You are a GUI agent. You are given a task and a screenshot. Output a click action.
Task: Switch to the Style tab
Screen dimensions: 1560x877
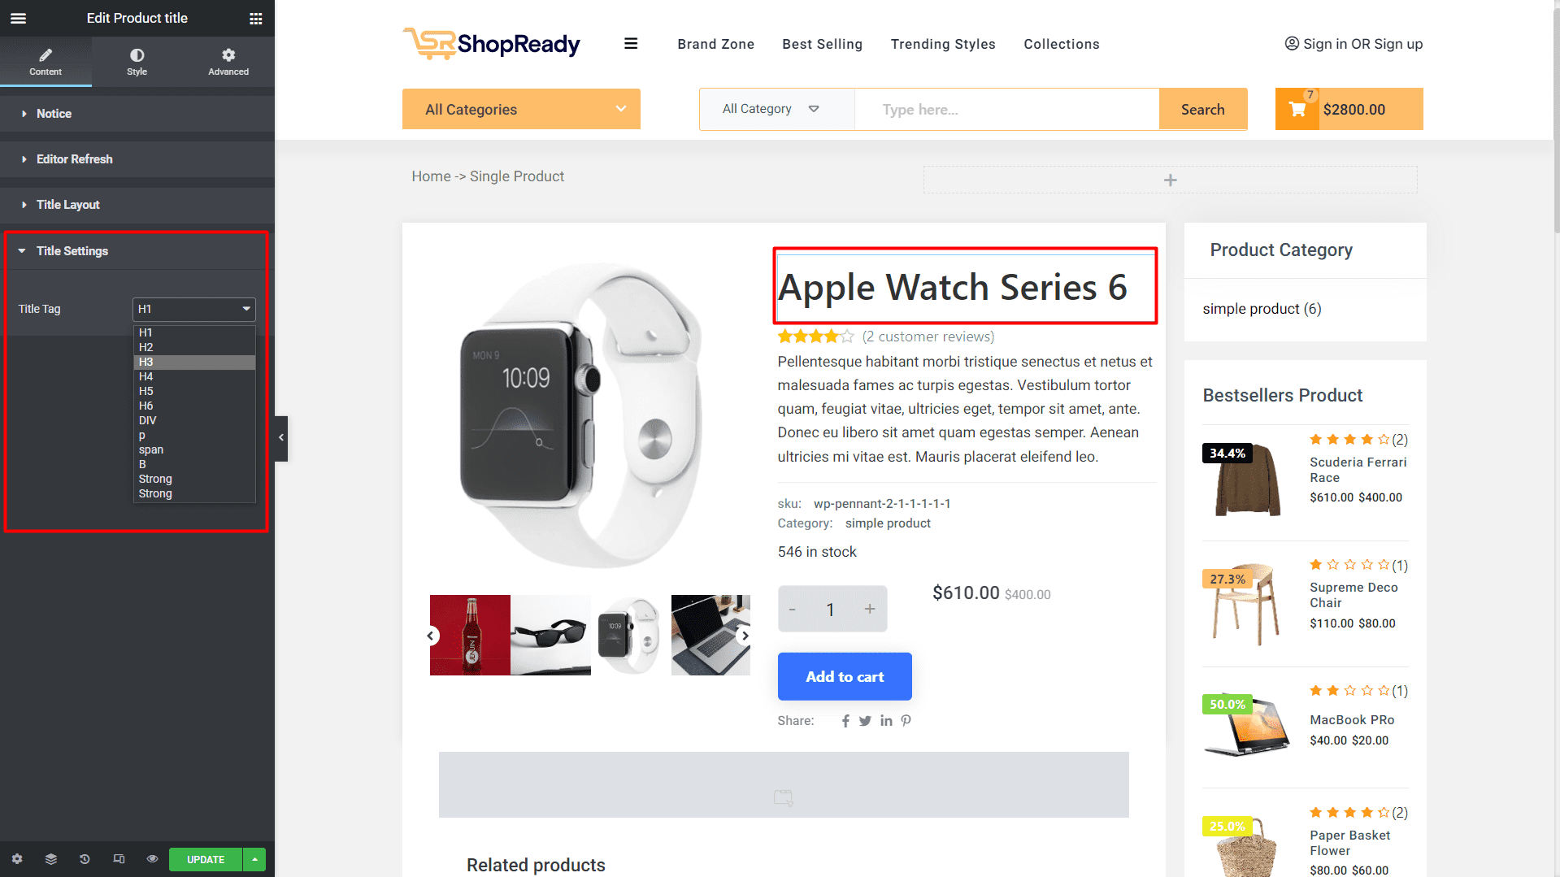pos(137,62)
